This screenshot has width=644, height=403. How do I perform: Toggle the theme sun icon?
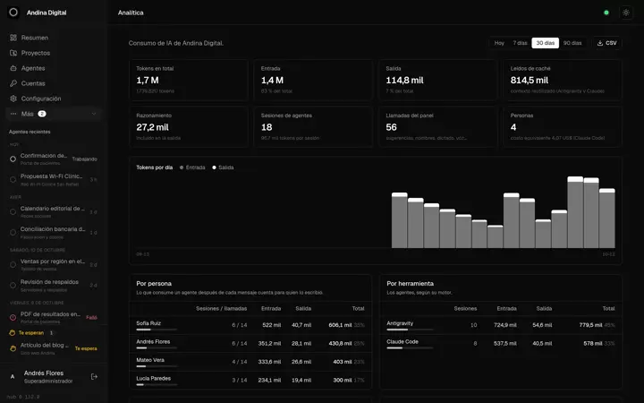tap(626, 13)
